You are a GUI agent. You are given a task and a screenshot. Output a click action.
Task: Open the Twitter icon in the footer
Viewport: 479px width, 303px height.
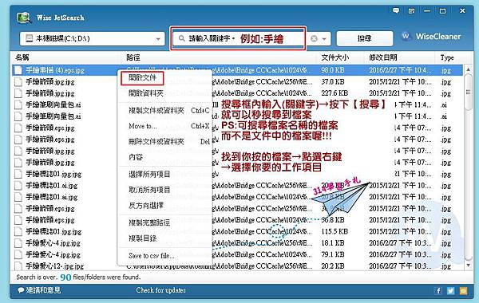coord(450,291)
